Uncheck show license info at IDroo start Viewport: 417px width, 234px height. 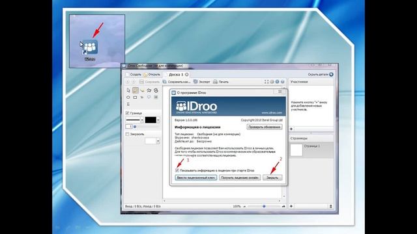pos(177,170)
